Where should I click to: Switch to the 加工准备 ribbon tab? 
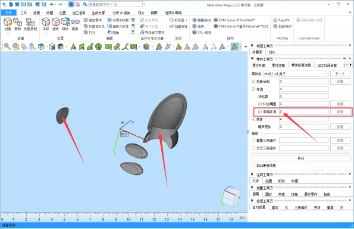click(79, 13)
